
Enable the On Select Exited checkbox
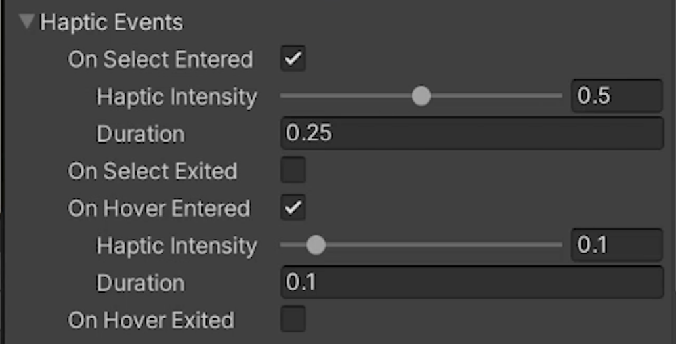coord(293,171)
